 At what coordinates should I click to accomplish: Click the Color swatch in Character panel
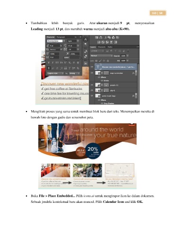[75, 58]
